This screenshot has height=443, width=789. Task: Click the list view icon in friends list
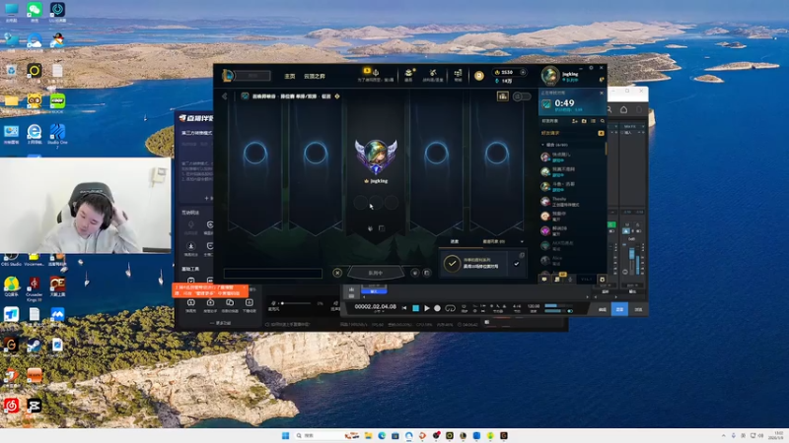click(594, 121)
